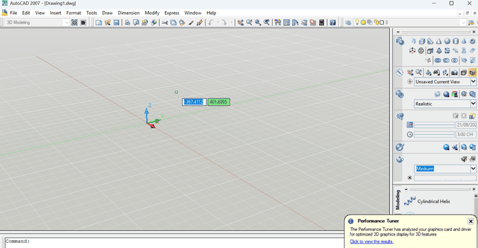Image resolution: width=478 pixels, height=248 pixels.
Task: Click the render progress bar
Action: pos(445,178)
